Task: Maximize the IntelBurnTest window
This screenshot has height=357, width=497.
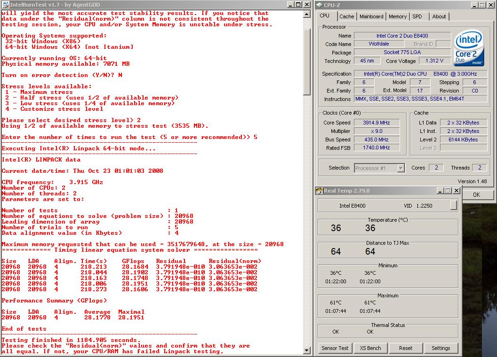Action: (298, 4)
